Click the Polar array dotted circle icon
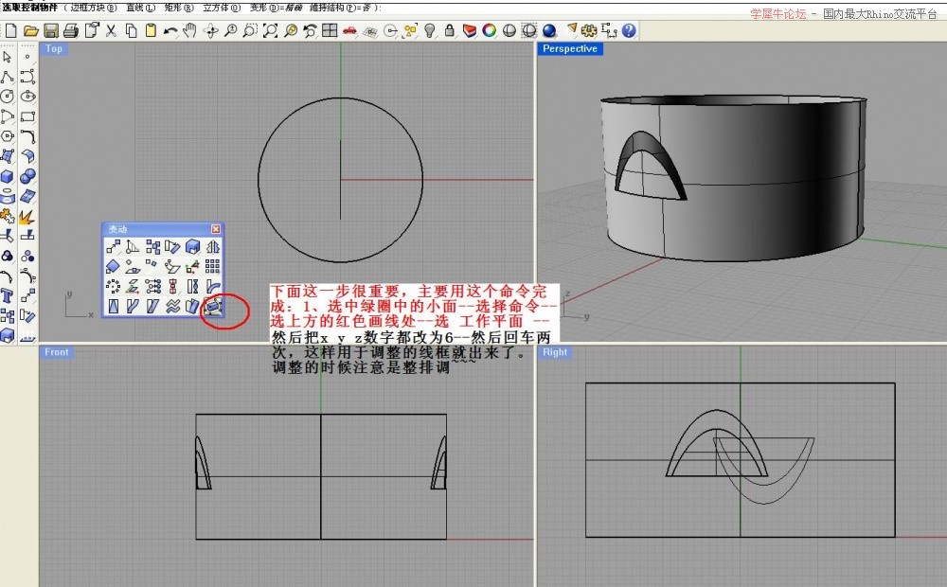 pyautogui.click(x=113, y=286)
